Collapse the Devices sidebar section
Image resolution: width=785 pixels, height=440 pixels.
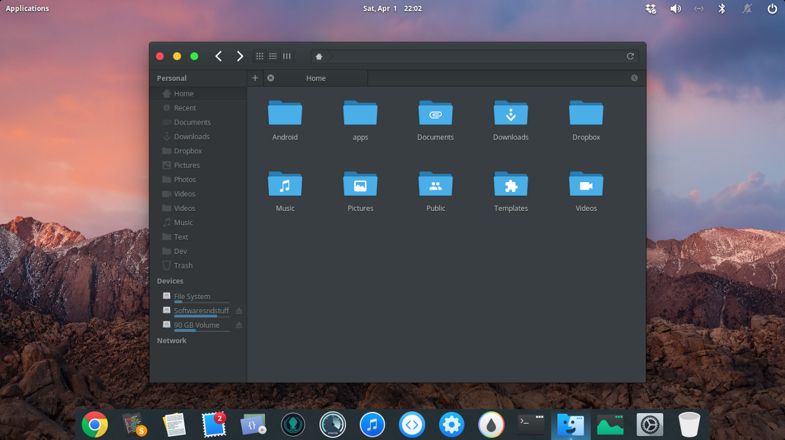pyautogui.click(x=170, y=281)
